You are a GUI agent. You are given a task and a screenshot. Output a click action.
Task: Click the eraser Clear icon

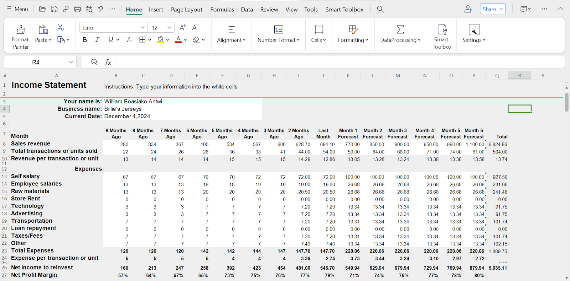pyautogui.click(x=196, y=40)
